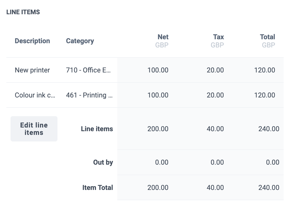This screenshot has width=291, height=206.
Task: Click the Tax GBP column header
Action: [x=217, y=41]
